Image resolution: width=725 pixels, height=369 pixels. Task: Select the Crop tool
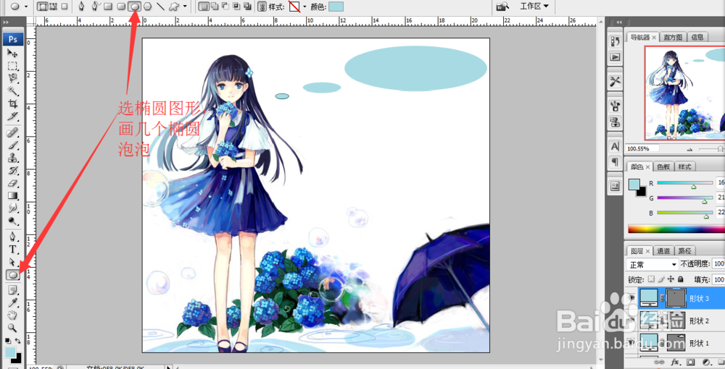click(x=12, y=103)
